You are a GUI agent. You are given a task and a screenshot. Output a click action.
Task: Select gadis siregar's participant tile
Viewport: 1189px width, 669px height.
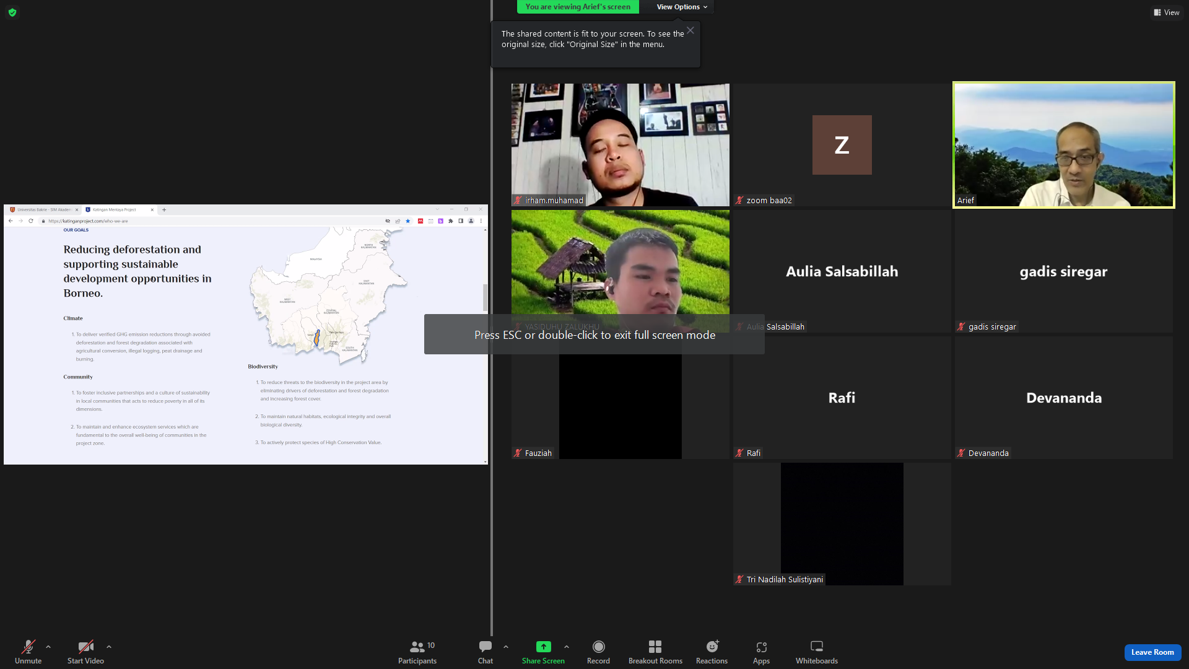[1064, 271]
